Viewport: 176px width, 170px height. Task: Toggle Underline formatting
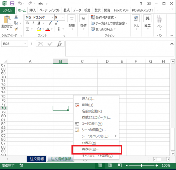(39, 23)
